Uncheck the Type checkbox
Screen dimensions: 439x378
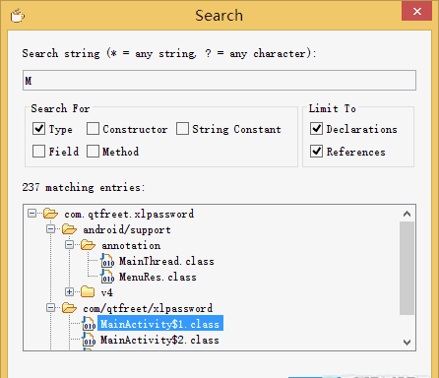[x=38, y=129]
